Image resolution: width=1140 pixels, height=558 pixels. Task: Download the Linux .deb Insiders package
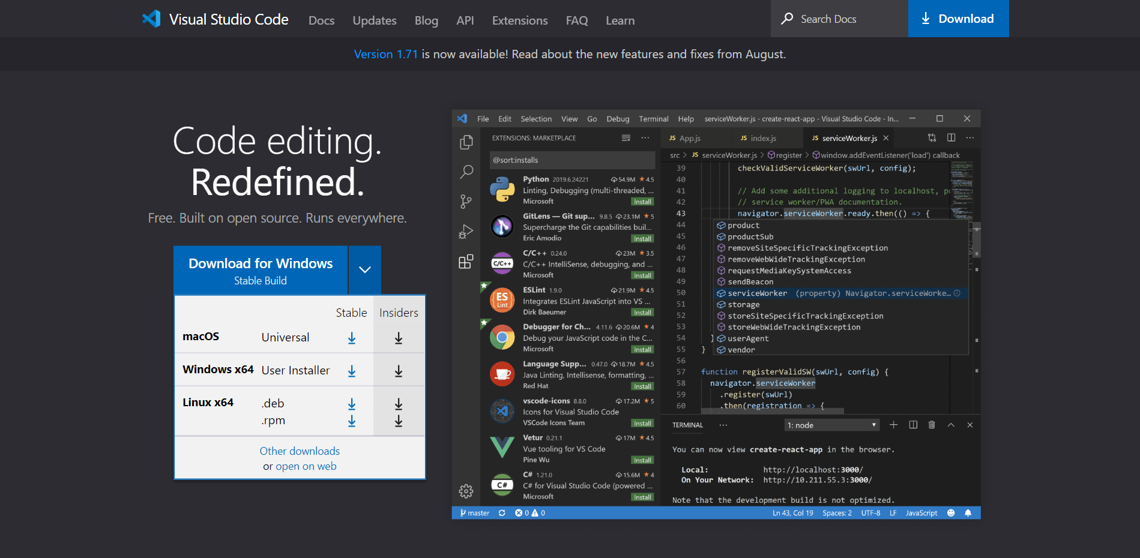pyautogui.click(x=399, y=404)
